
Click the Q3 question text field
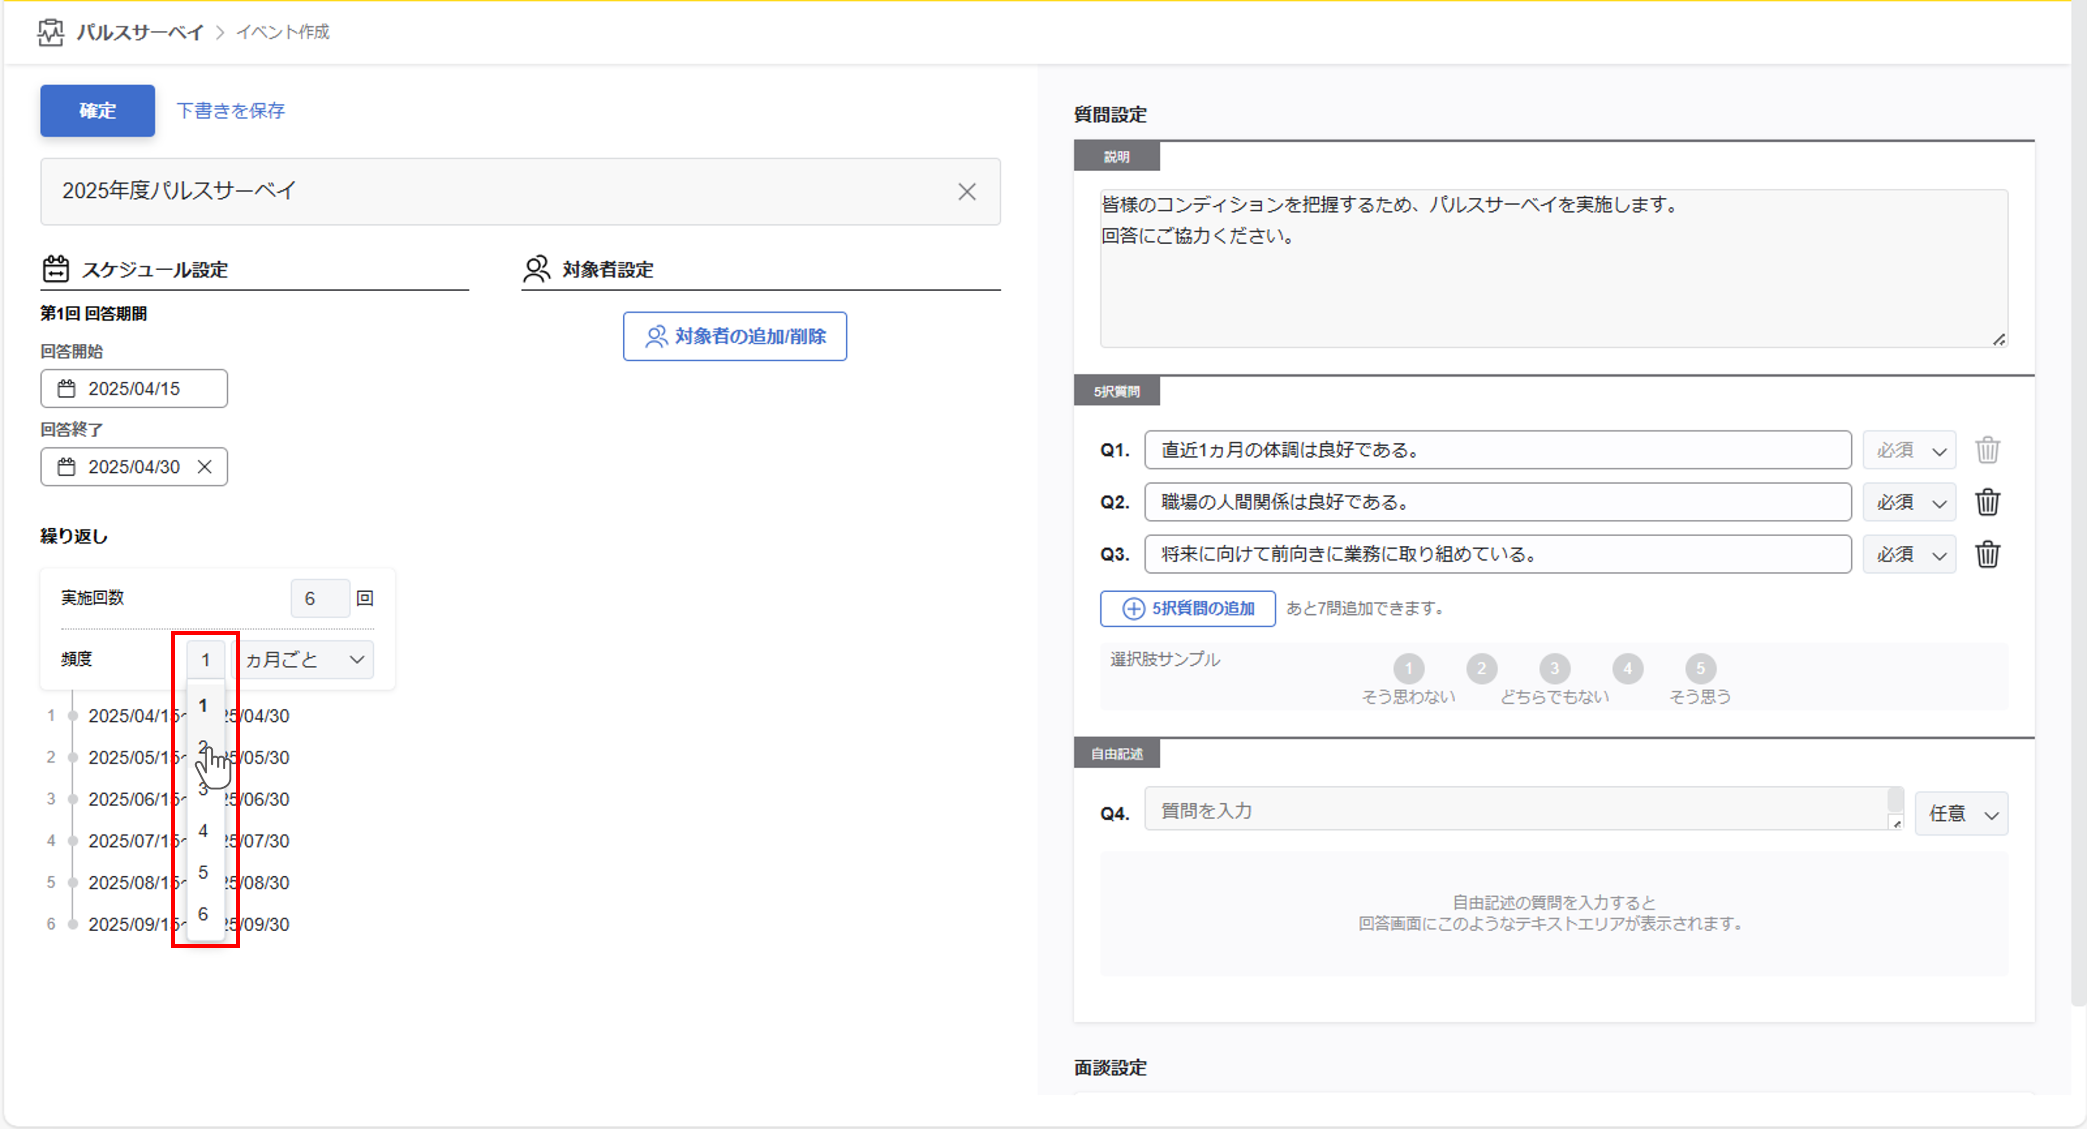[x=1497, y=555]
